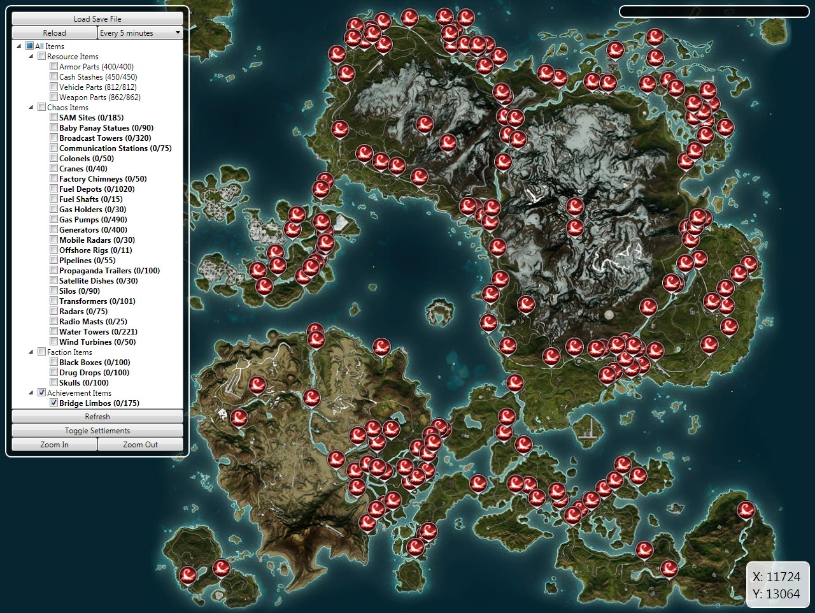Select 'Colonels (0/50)' row text
This screenshot has width=815, height=613.
[x=87, y=158]
